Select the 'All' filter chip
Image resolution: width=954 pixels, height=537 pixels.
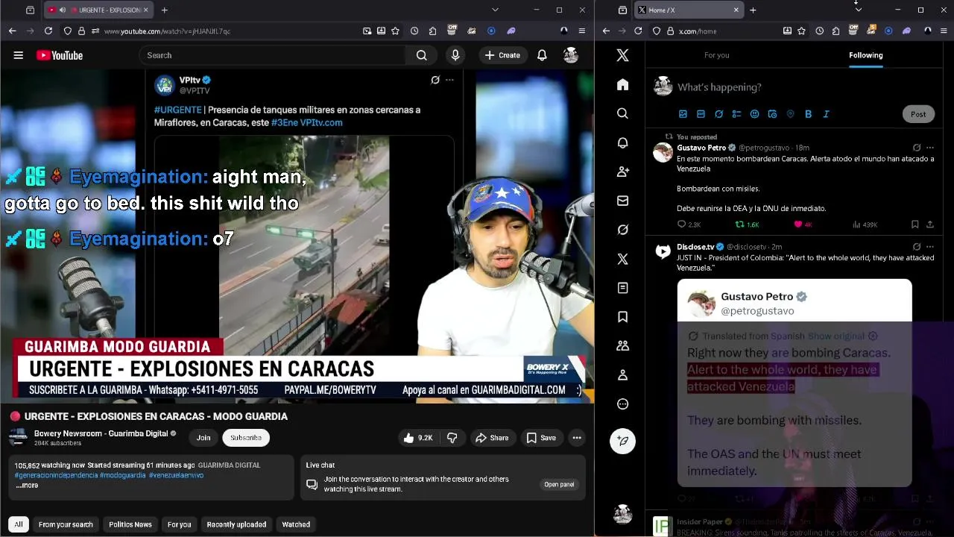pyautogui.click(x=19, y=524)
